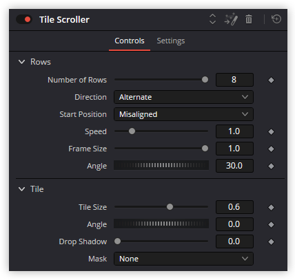
Task: Click the Speed keyframe diamond
Action: (271, 131)
